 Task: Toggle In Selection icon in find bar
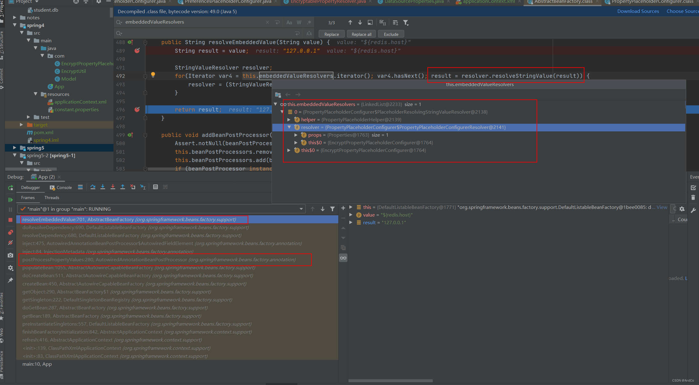[370, 22]
